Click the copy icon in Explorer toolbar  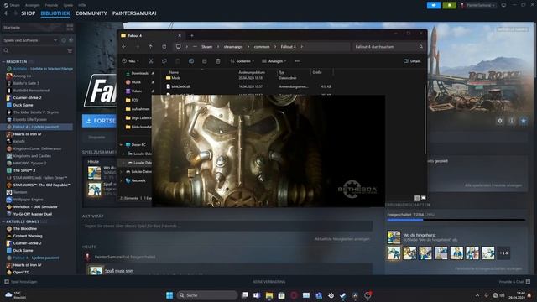tap(164, 61)
